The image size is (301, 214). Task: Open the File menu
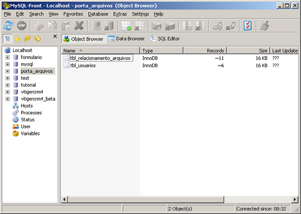click(8, 14)
